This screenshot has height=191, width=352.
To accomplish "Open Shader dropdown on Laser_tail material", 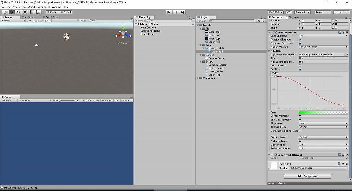I will click(318, 168).
